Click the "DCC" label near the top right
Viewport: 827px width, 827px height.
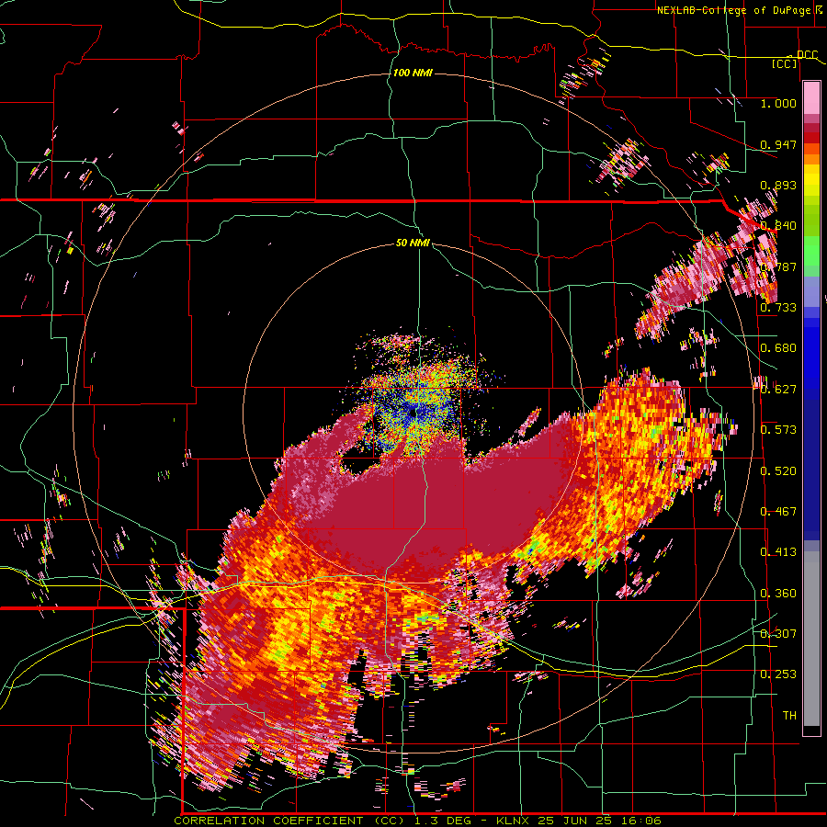(x=807, y=55)
